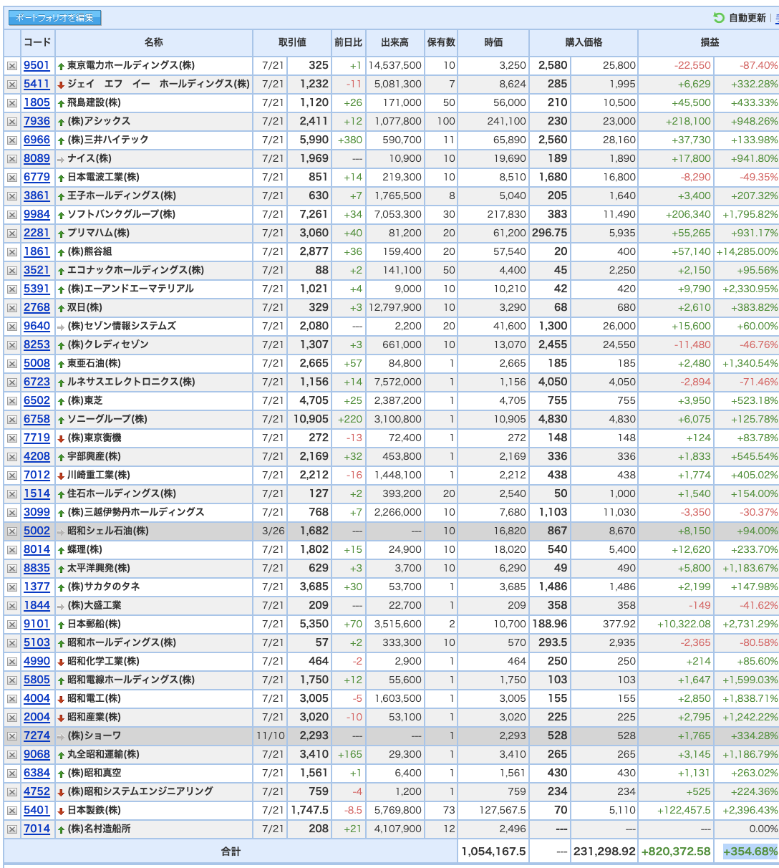Click delete icon for 4004 昭和電工
The width and height of the screenshot is (779, 868).
click(x=12, y=699)
